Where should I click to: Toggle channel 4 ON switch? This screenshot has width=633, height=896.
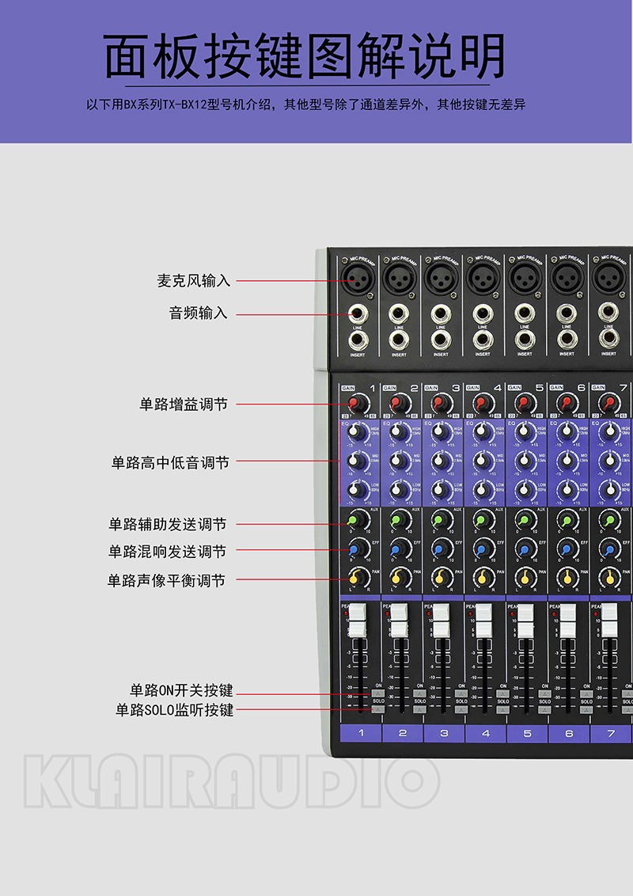click(x=502, y=694)
